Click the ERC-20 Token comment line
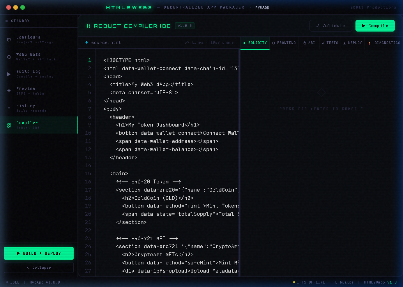 (x=148, y=182)
